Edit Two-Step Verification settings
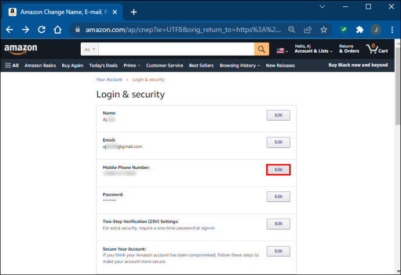 click(x=278, y=224)
